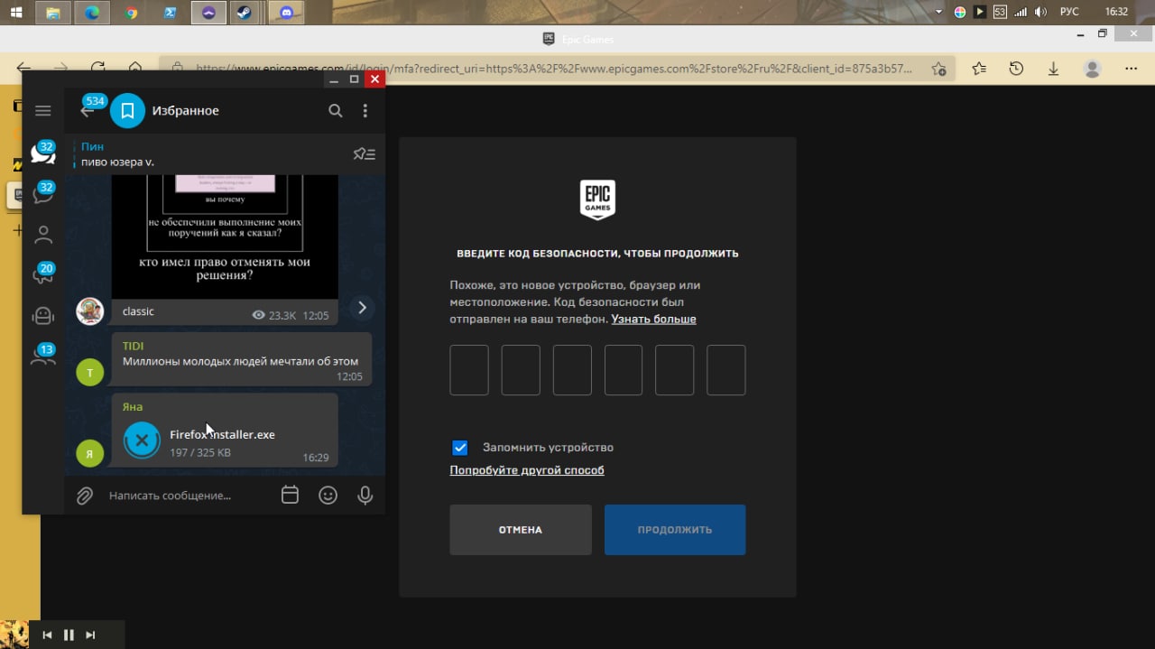This screenshot has width=1155, height=649.
Task: Open the groups folder with badge 13
Action: (x=42, y=355)
